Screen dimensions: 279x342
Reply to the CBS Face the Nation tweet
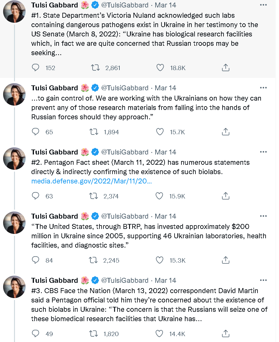[36, 334]
